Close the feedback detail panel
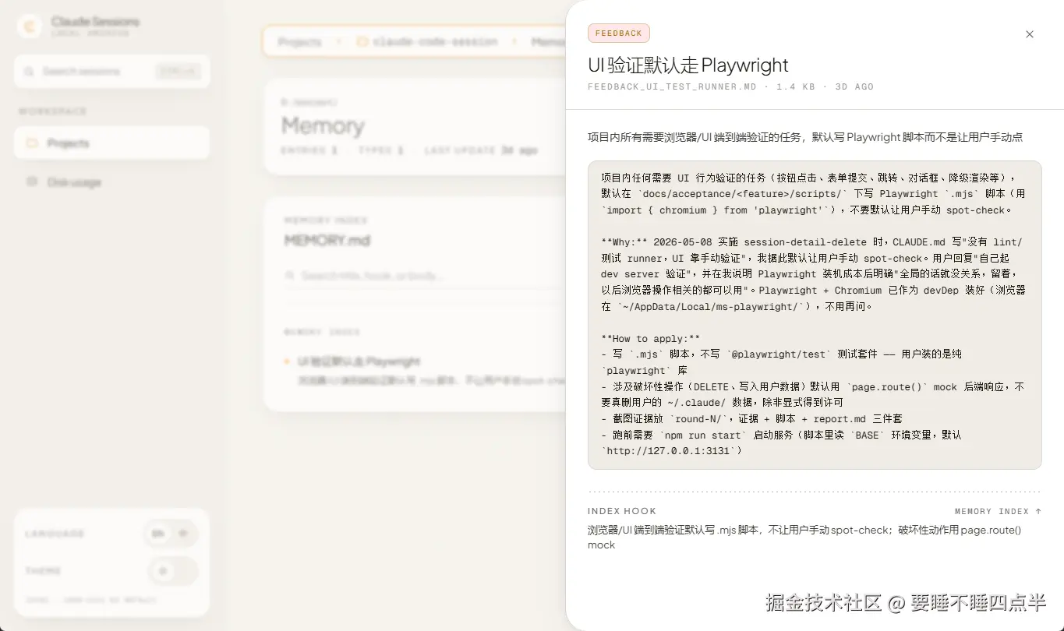The image size is (1064, 631). [x=1029, y=34]
